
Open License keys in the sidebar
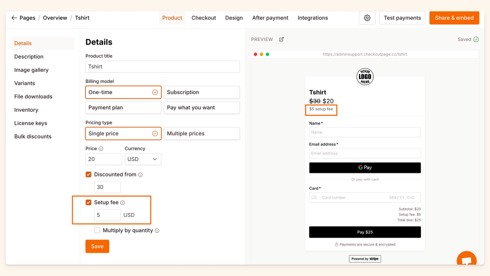(31, 123)
